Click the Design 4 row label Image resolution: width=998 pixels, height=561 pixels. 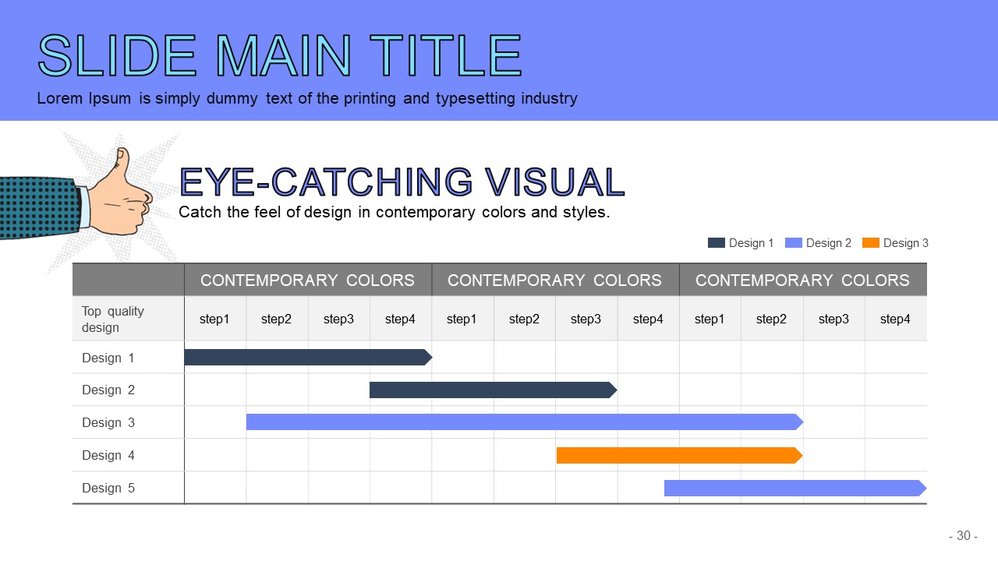(108, 455)
